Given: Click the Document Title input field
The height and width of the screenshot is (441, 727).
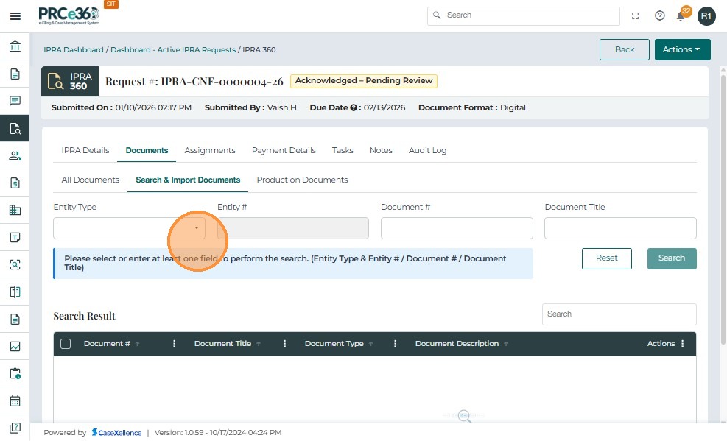Looking at the screenshot, I should pyautogui.click(x=620, y=228).
